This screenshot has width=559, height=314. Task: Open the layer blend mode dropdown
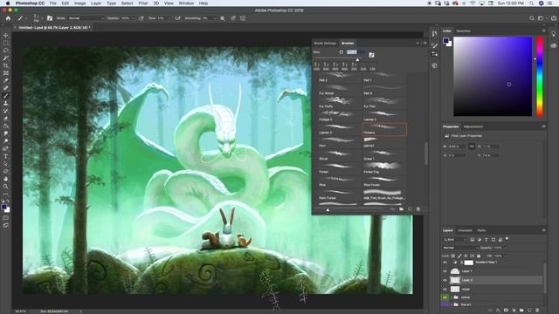click(x=460, y=248)
